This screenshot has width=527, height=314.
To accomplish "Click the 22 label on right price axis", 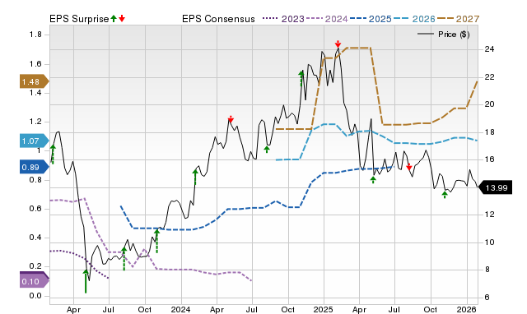I will (x=489, y=76).
